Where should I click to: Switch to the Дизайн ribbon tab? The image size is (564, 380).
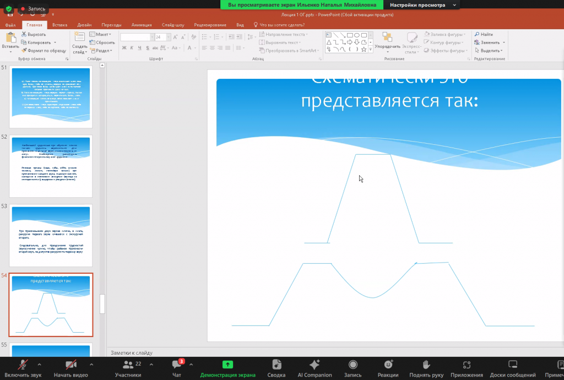click(84, 25)
